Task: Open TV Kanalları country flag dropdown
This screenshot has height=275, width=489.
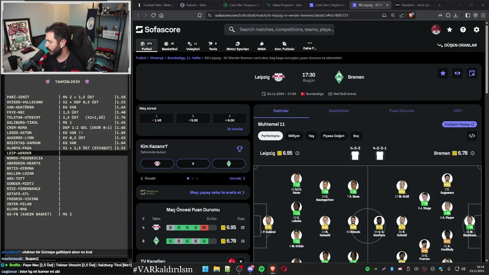Action: tap(236, 261)
